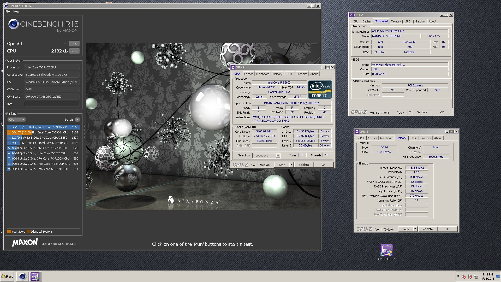501x282 pixels.
Task: Show hidden system tray icons arrow
Action: coord(458,276)
